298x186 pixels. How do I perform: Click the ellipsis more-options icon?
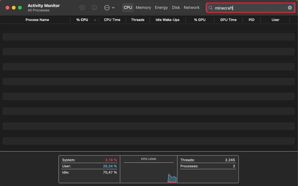tap(107, 8)
